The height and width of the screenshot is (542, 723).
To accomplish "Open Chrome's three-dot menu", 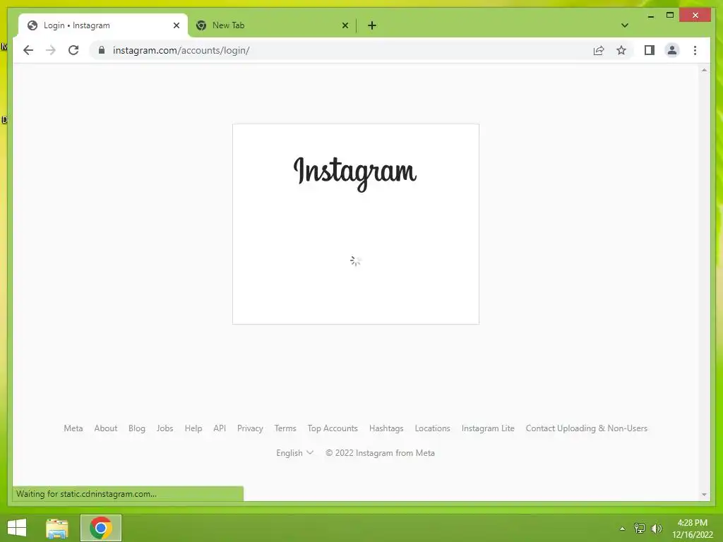I will [x=695, y=50].
